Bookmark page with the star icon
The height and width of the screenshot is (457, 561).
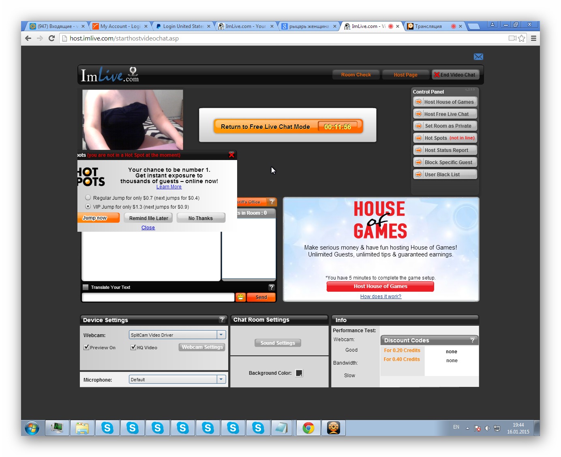[x=522, y=38]
